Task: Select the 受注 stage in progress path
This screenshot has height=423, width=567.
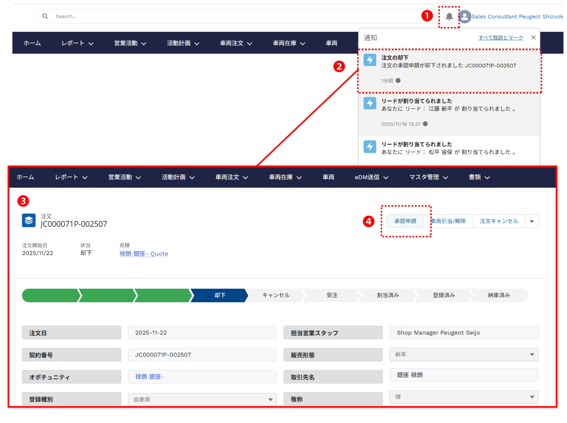Action: pos(332,295)
